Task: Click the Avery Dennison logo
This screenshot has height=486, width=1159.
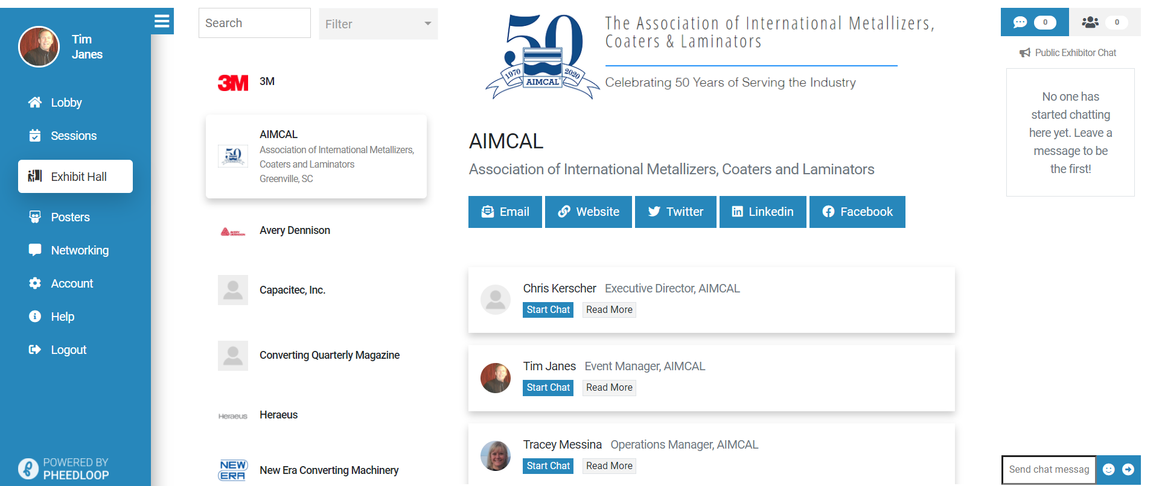Action: 233,232
